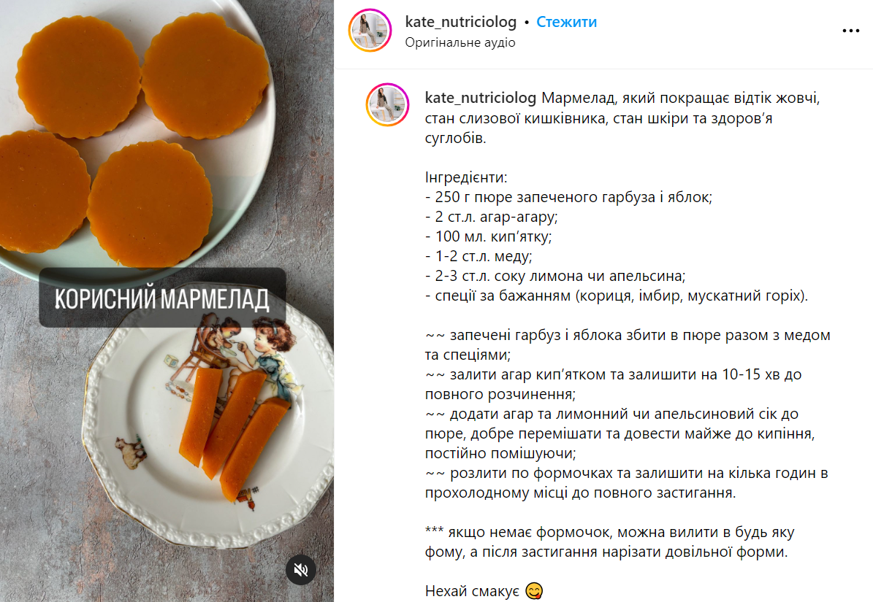
Task: Select the agar-agar ingredient line
Action: [x=491, y=217]
